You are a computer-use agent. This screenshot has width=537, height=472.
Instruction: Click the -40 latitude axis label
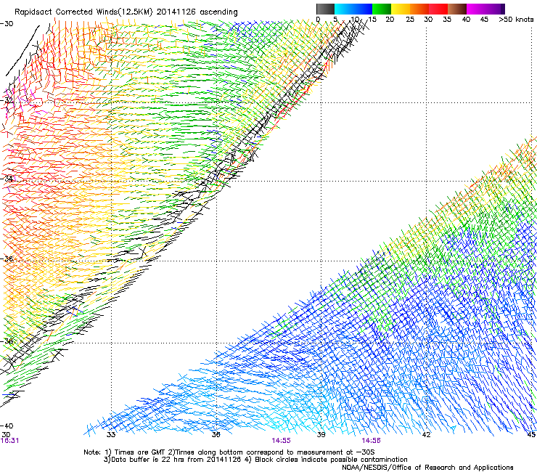7,426
